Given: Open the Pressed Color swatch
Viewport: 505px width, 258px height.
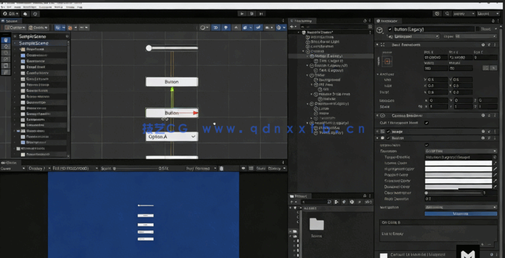Looking at the screenshot, I should pyautogui.click(x=458, y=175).
